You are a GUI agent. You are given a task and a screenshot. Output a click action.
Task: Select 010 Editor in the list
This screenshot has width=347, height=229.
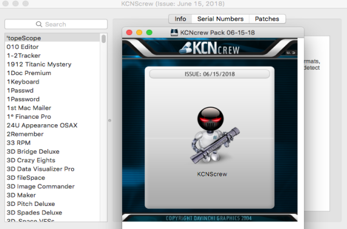point(52,47)
